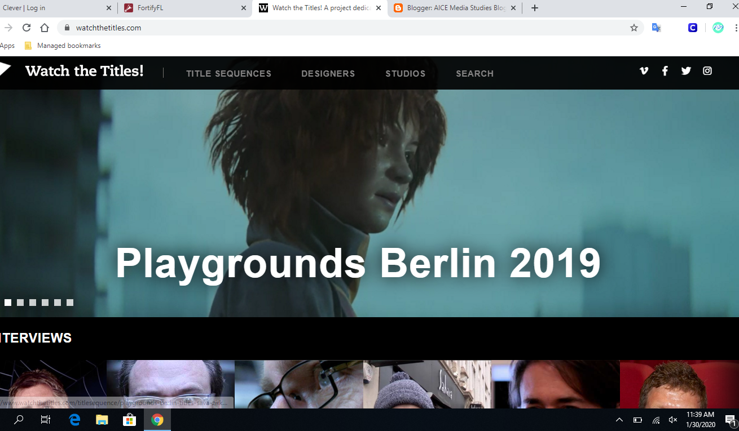Open the Studios menu item
Viewport: 739px width, 431px height.
coord(406,74)
